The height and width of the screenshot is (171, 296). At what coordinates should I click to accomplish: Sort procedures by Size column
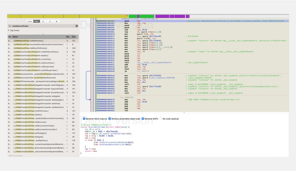coord(75,37)
